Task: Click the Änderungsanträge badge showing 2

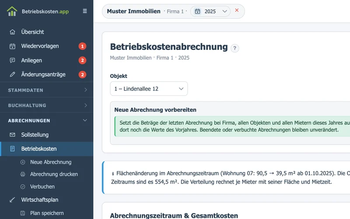Action: tap(82, 74)
